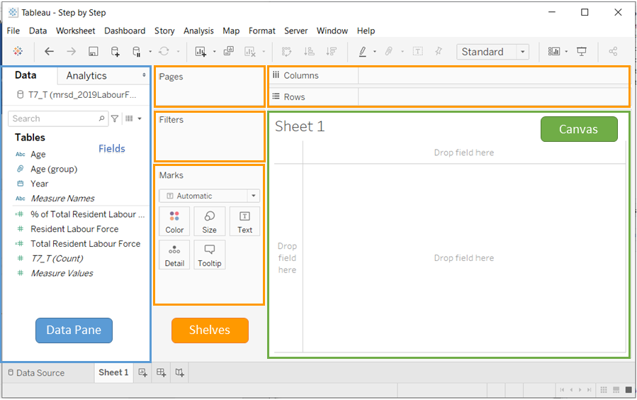Image resolution: width=637 pixels, height=400 pixels.
Task: Open the Story menu
Action: pos(164,31)
